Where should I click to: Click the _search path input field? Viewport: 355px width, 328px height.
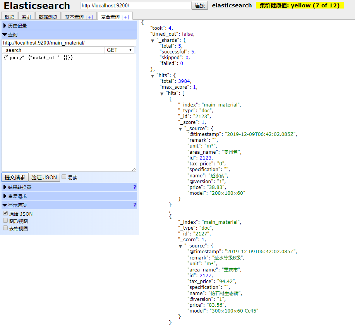tap(53, 50)
